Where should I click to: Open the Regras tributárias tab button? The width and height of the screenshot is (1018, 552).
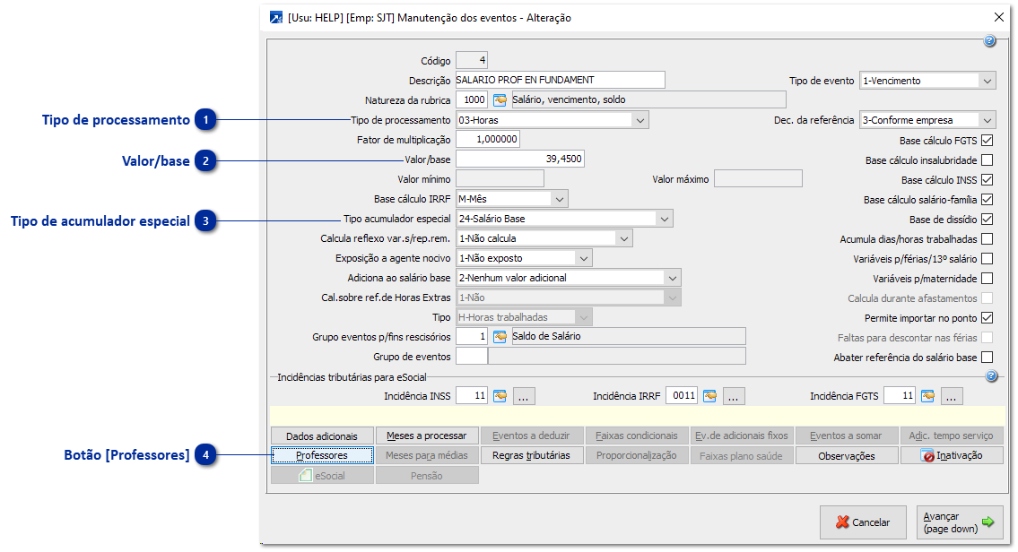[x=531, y=455]
